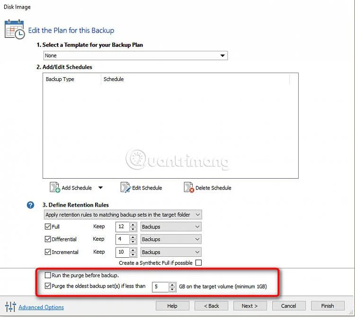Click the Add Schedule document icon
The image size is (355, 317).
[54, 187]
